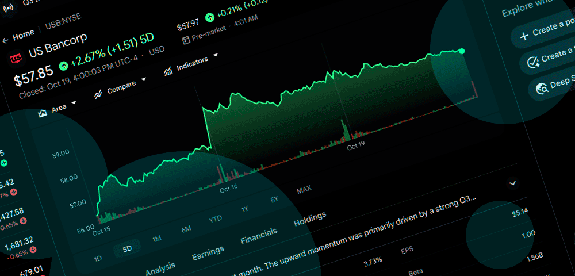Click the green up arrow beside +2.67%
575x276 pixels.
point(64,66)
